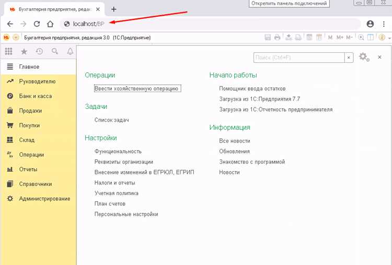Click the site info globe icon
Image resolution: width=392 pixels, height=265 pixels.
pyautogui.click(x=67, y=24)
